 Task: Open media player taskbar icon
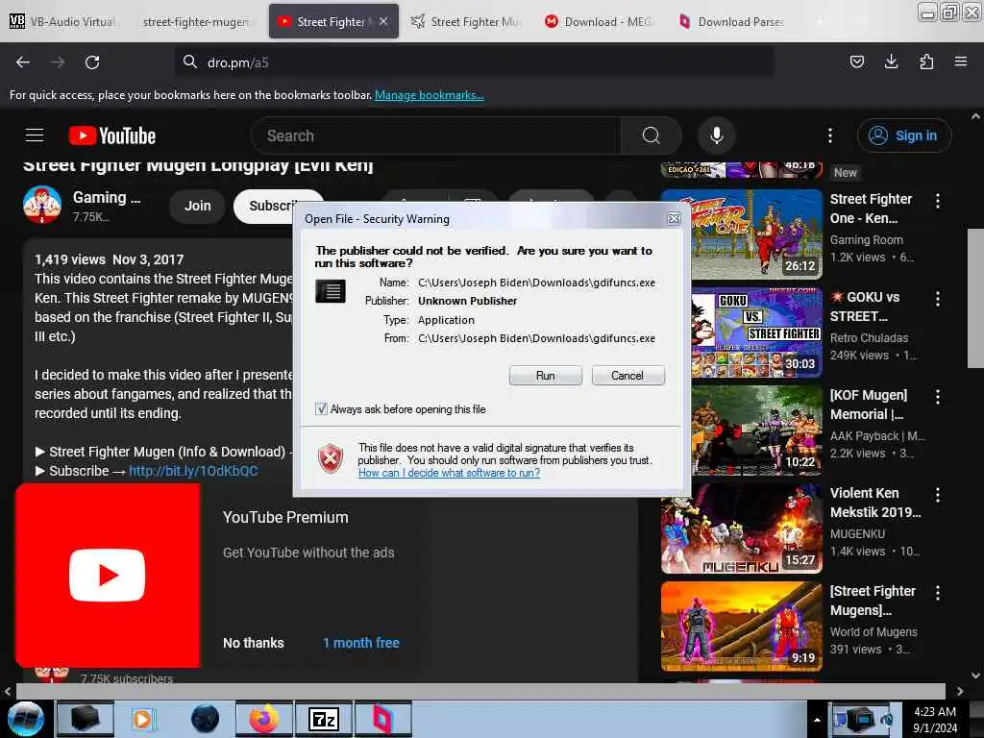pos(142,719)
